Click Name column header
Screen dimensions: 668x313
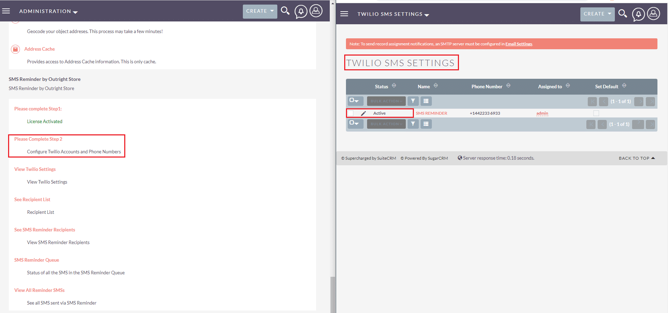[424, 87]
